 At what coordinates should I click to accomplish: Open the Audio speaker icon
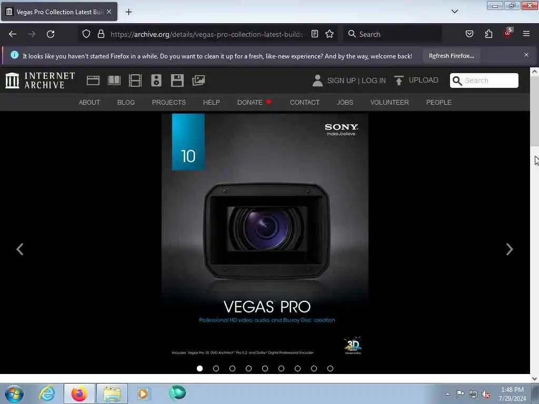click(156, 80)
